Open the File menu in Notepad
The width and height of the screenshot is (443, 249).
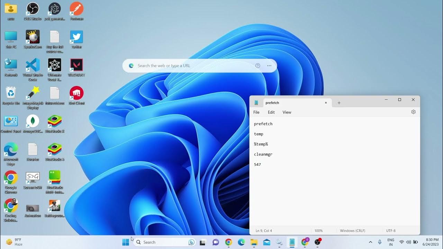[x=256, y=112]
